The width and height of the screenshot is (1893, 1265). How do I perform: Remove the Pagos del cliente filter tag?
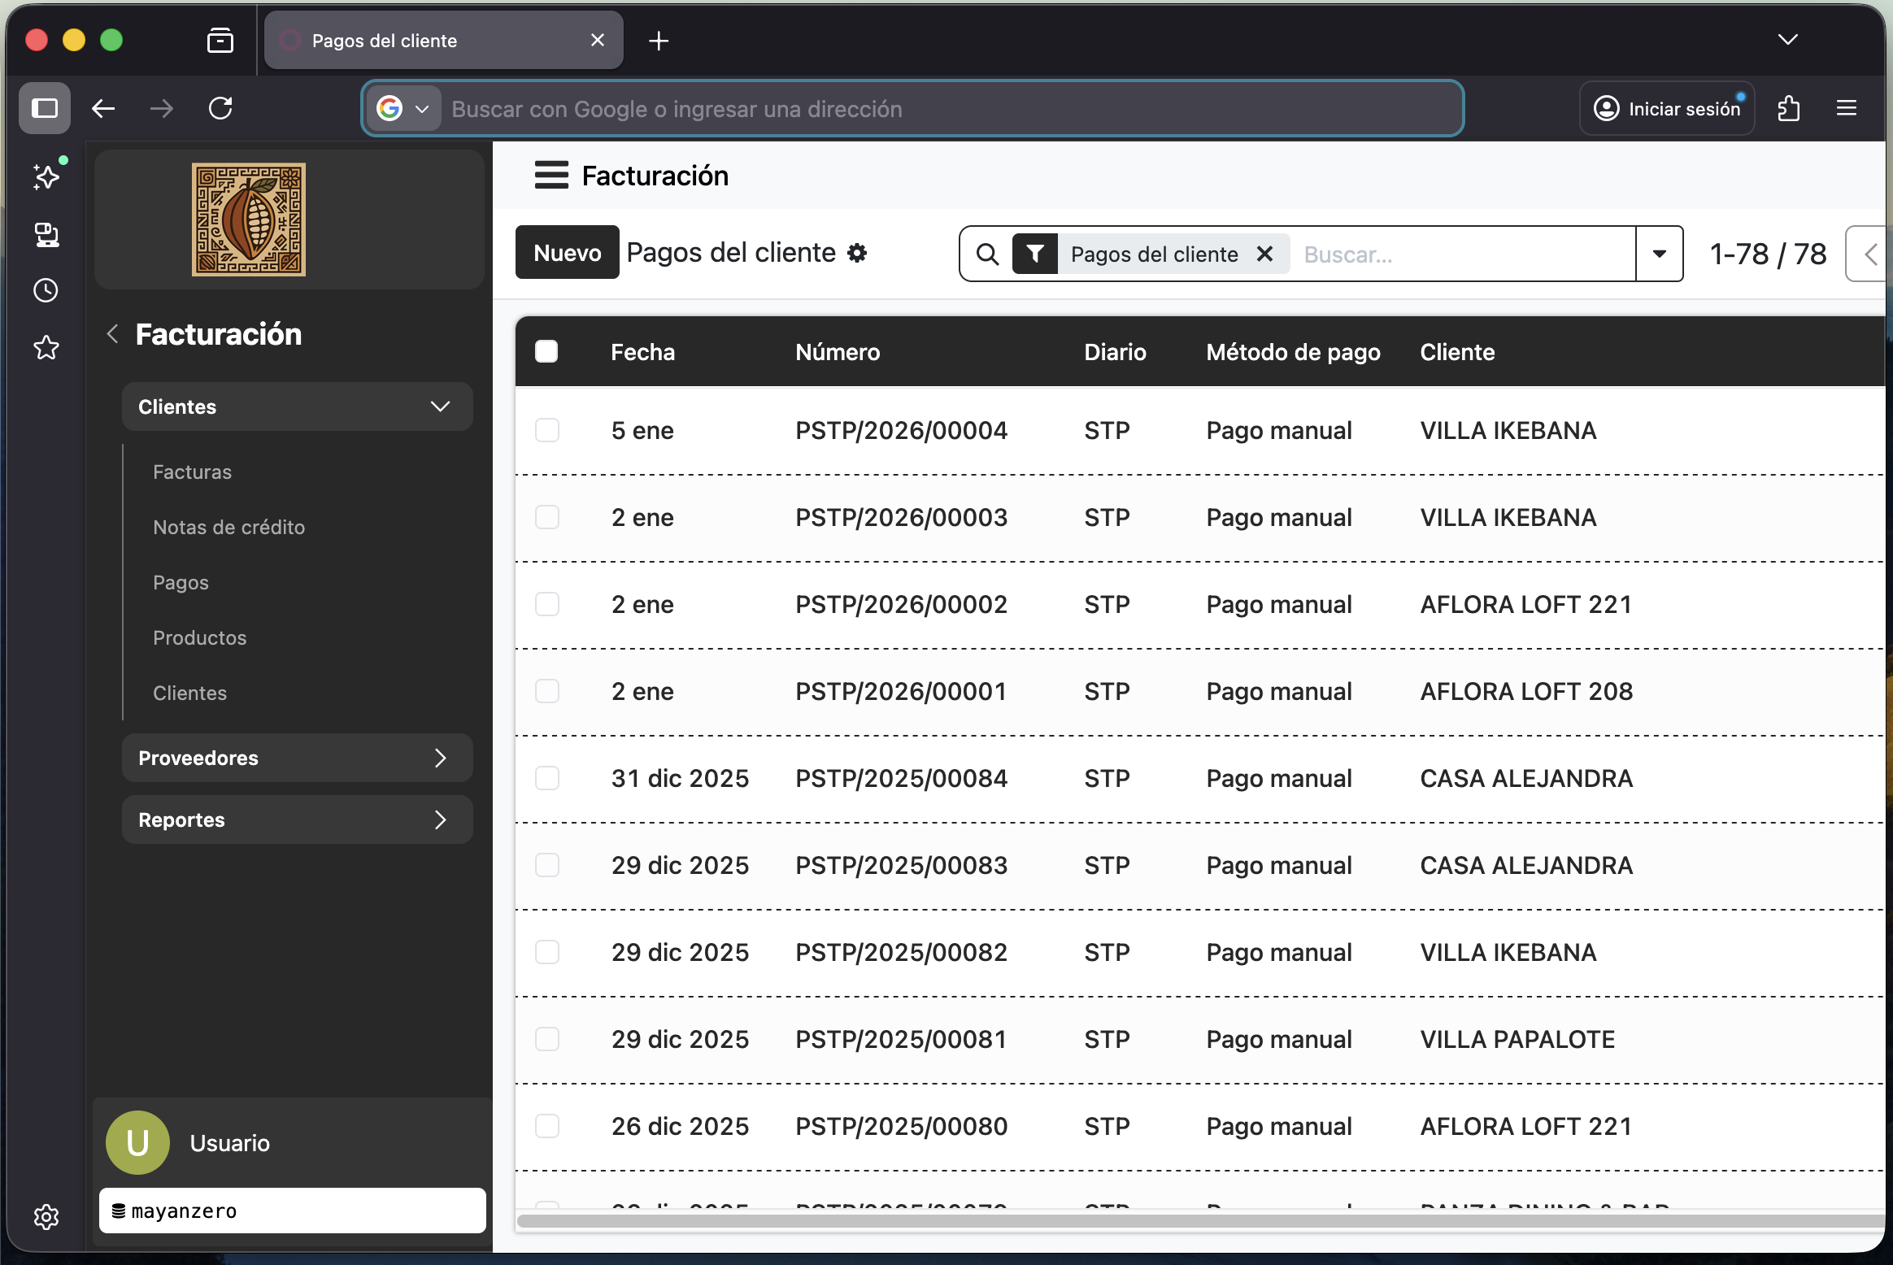pos(1264,254)
